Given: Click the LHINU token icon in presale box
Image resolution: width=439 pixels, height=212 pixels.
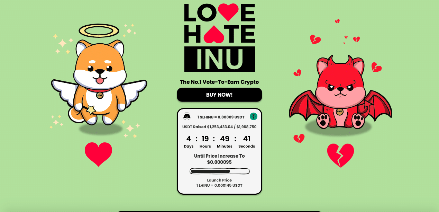Looking at the screenshot, I should [187, 116].
